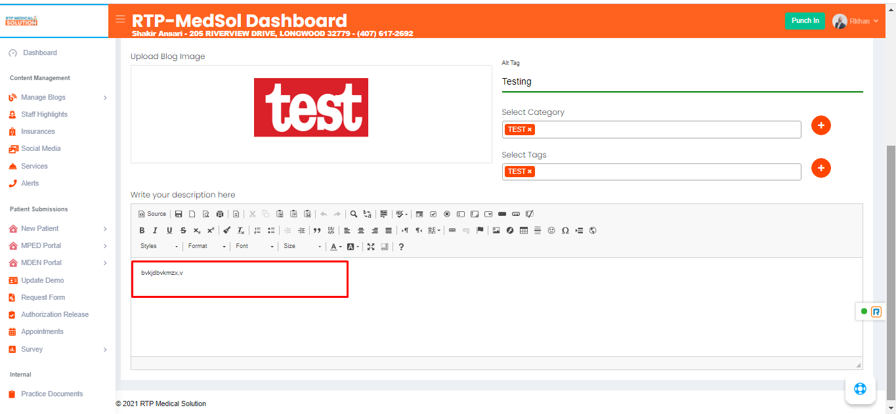Open the Find (magnifier) tool
This screenshot has height=414, width=896.
(x=354, y=214)
